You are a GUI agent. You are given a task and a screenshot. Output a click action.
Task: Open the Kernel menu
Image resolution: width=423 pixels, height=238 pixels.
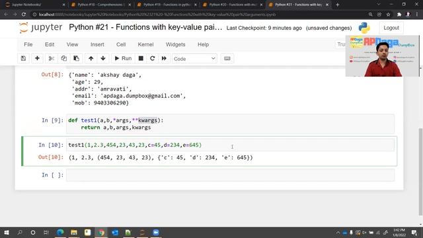145,44
